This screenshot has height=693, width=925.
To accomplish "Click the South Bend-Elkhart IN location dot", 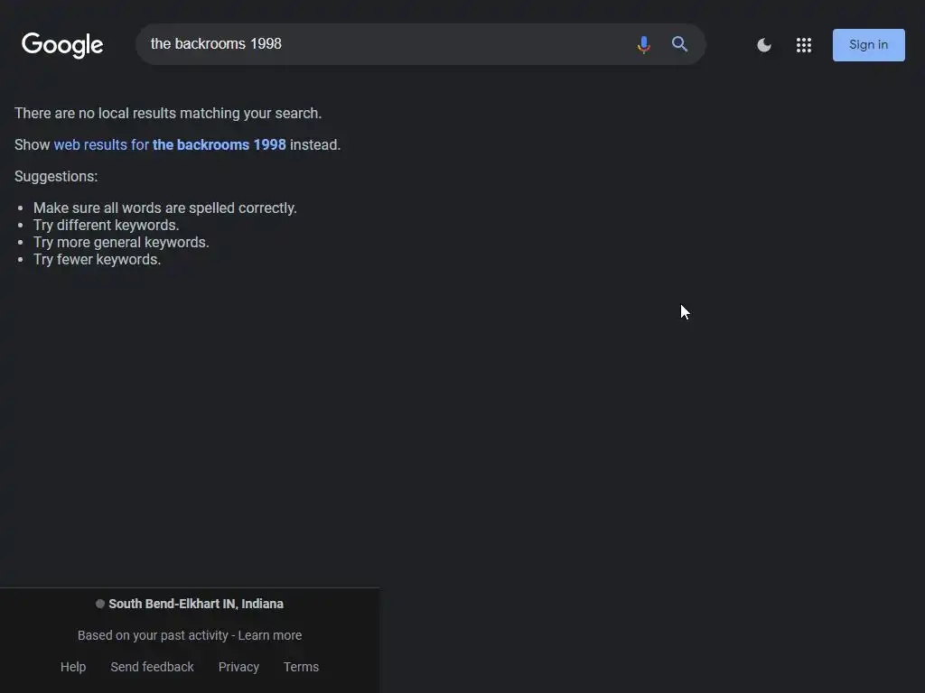I will [100, 604].
